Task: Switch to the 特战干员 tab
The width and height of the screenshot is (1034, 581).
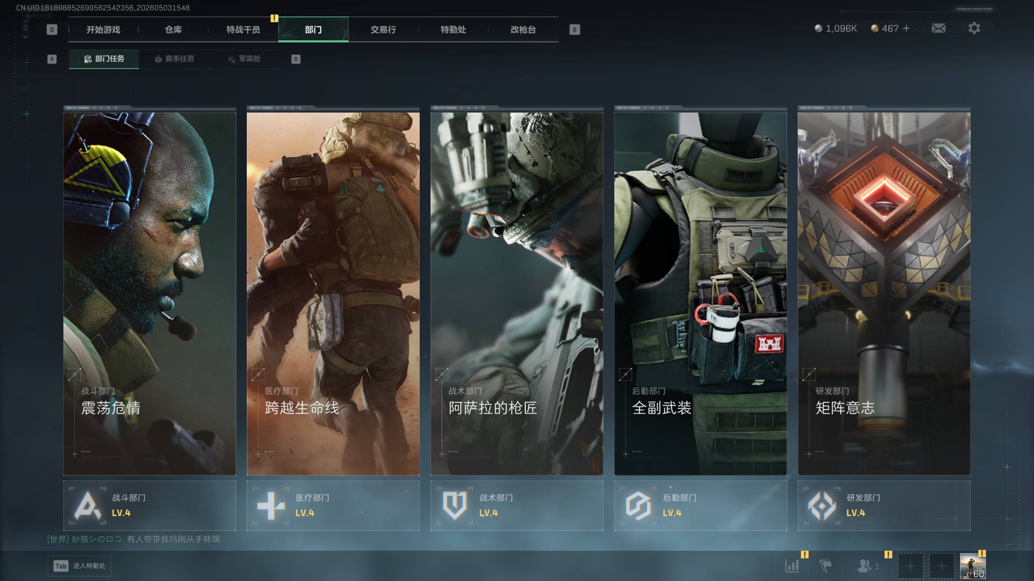Action: click(x=243, y=29)
